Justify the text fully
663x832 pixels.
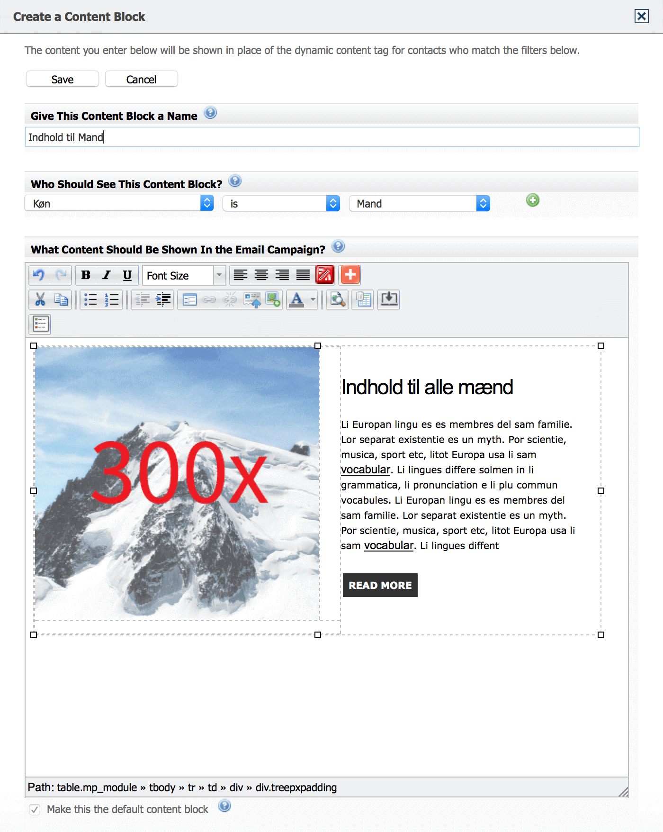click(303, 275)
